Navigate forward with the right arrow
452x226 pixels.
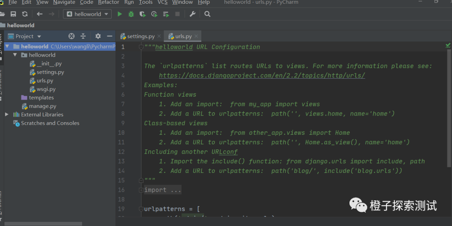tap(51, 14)
